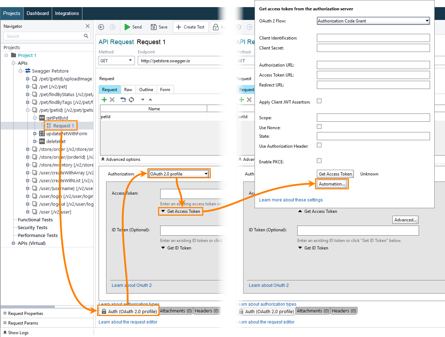Screen dimensions: 445x337
Task: Tick the Enable PKCE checkbox
Action: pos(319,161)
